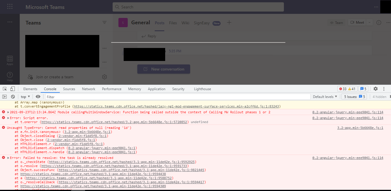Start a New conversation
391x191 pixels.
(164, 69)
